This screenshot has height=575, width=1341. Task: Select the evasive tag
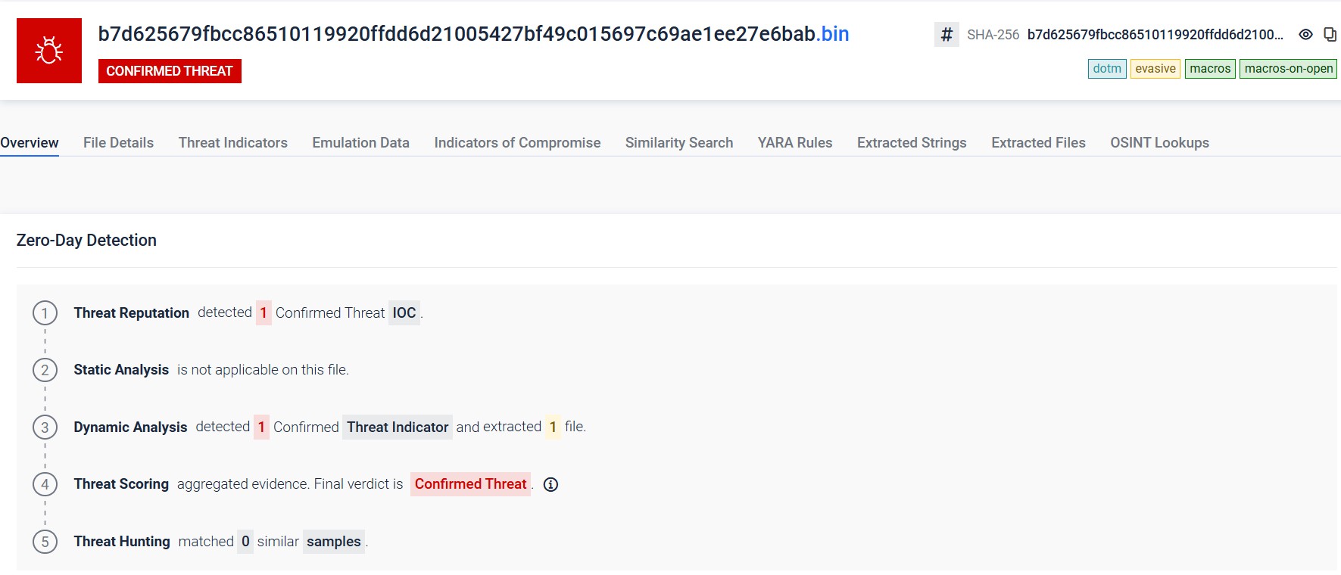(1155, 69)
